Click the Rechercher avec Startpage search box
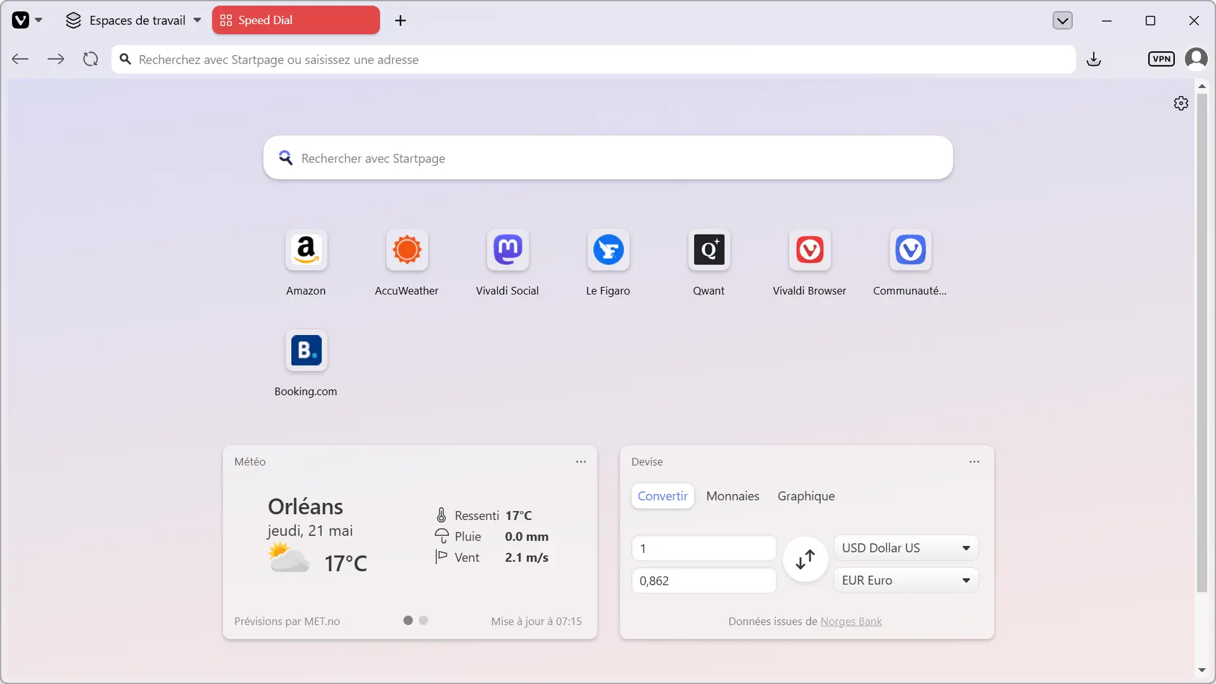 pos(608,158)
